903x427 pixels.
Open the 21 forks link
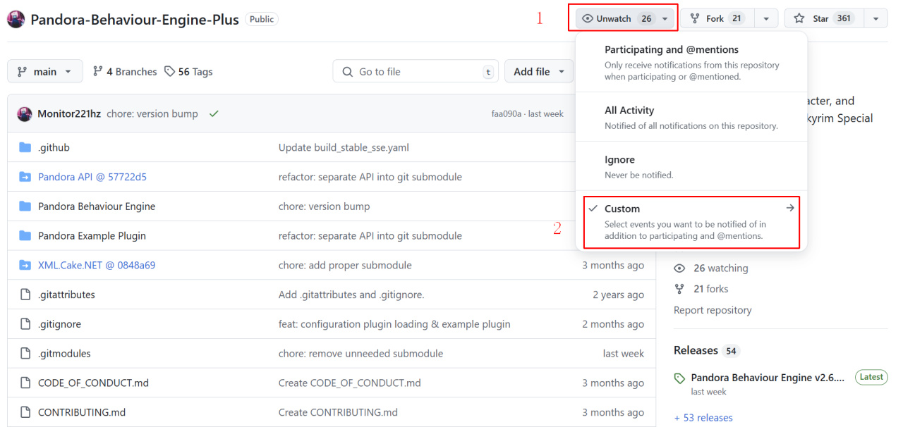pyautogui.click(x=701, y=289)
